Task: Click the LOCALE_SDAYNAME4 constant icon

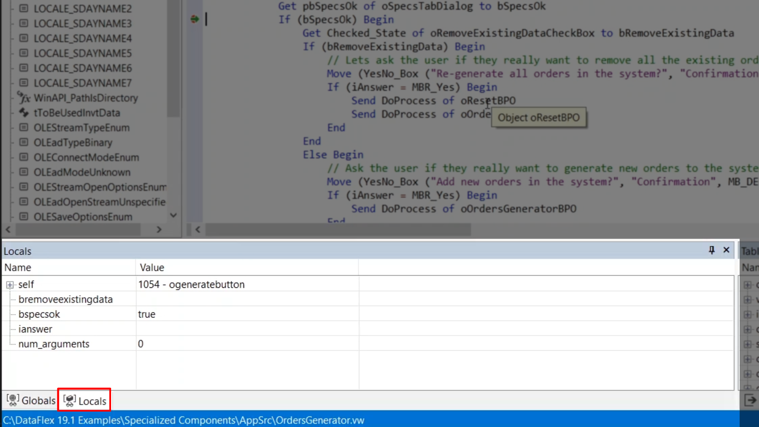Action: coord(24,38)
